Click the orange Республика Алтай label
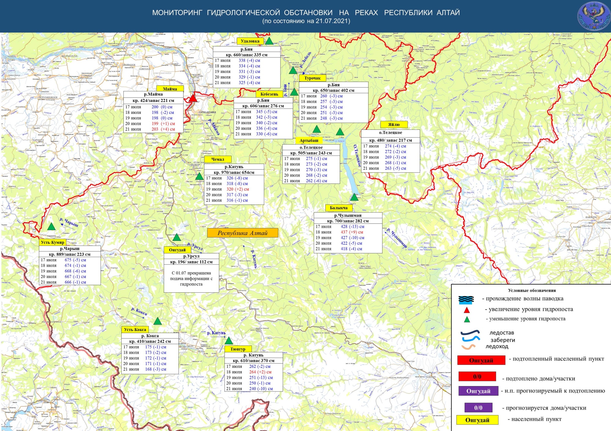Viewport: 611px width, 431px height. [x=243, y=233]
